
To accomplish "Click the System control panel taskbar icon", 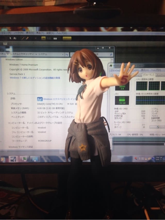I will point(35,159).
